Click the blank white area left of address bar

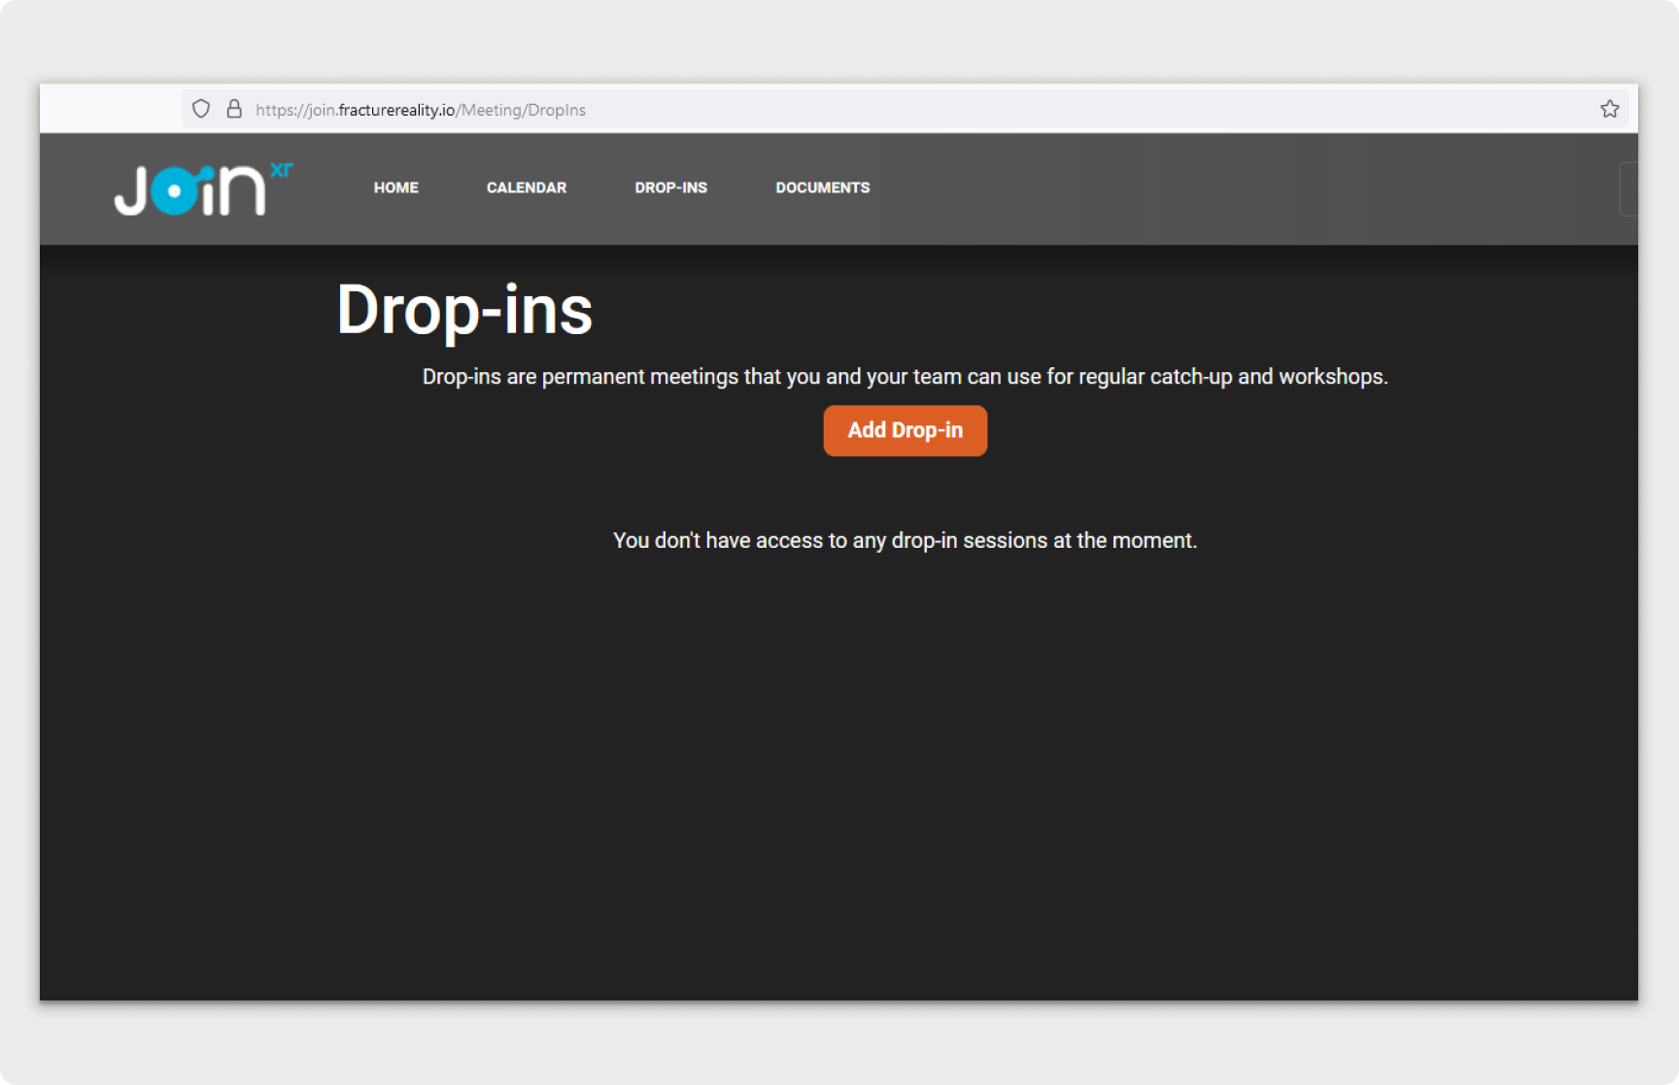109,109
